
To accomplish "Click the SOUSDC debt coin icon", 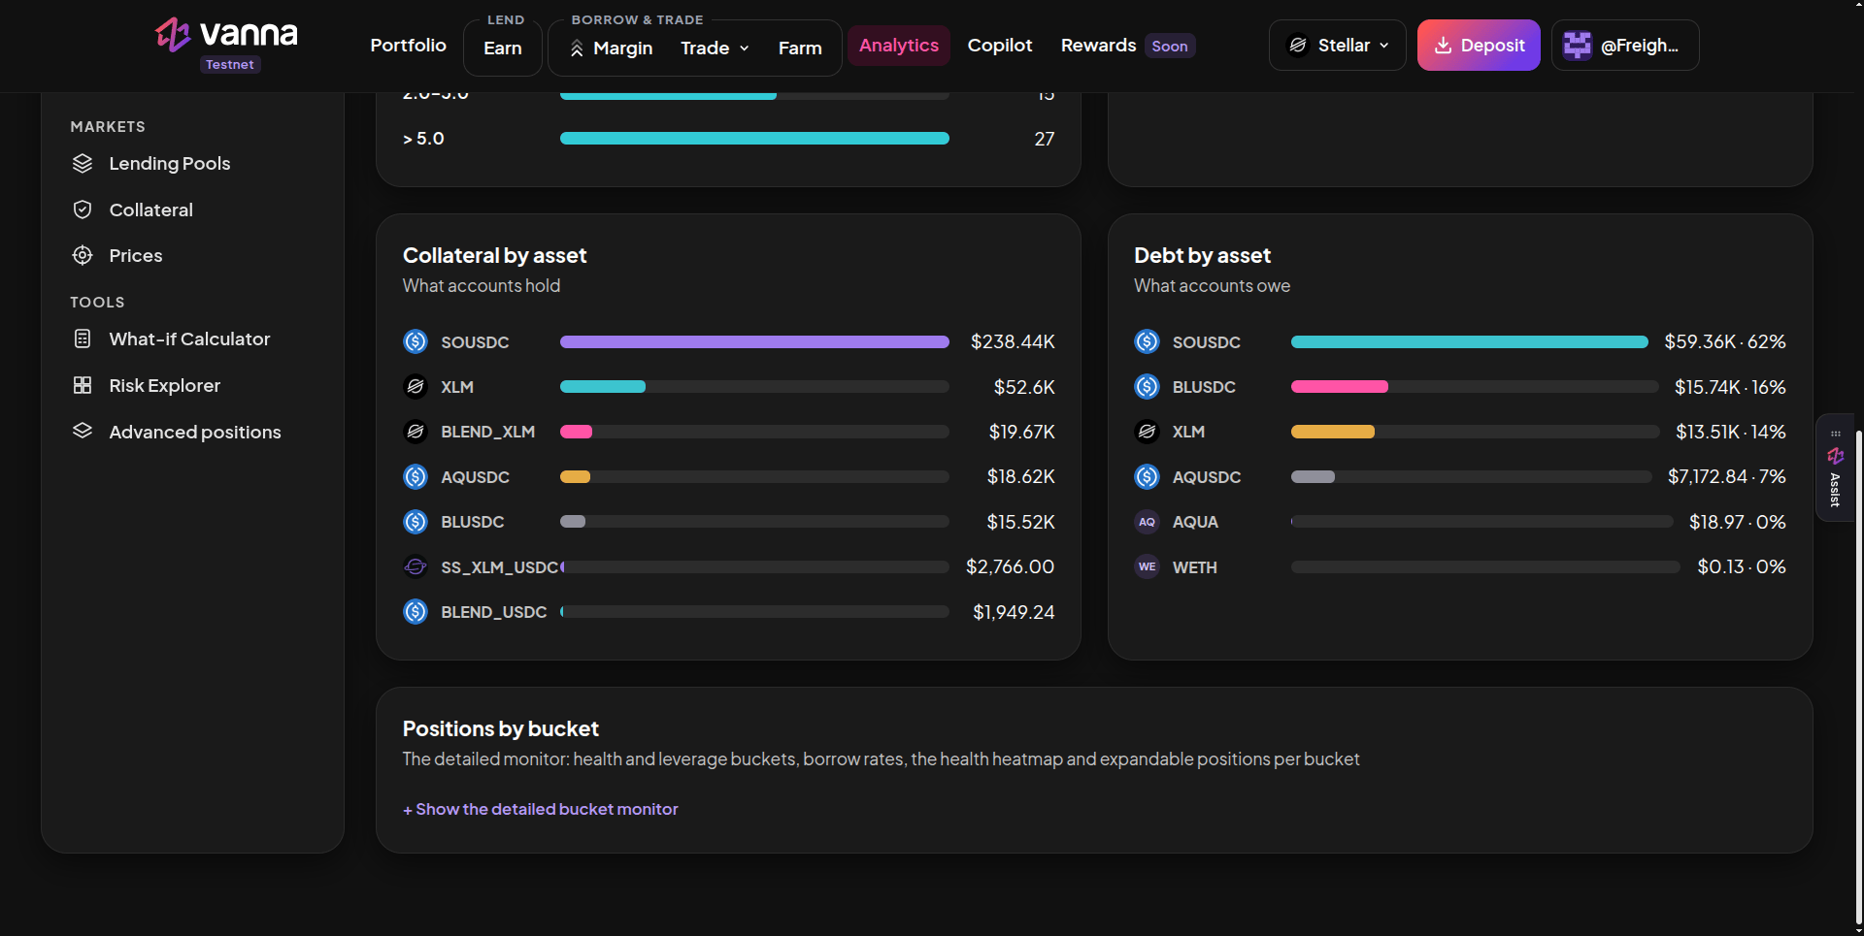I will click(1147, 341).
